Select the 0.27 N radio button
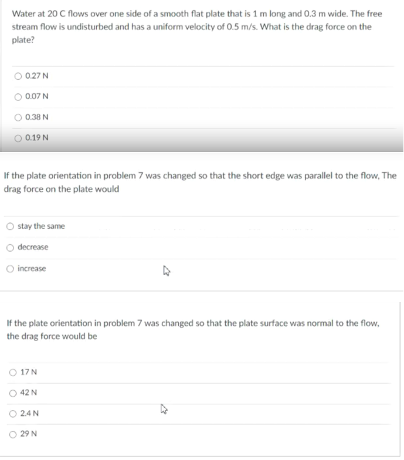This screenshot has width=404, height=460. (18, 76)
